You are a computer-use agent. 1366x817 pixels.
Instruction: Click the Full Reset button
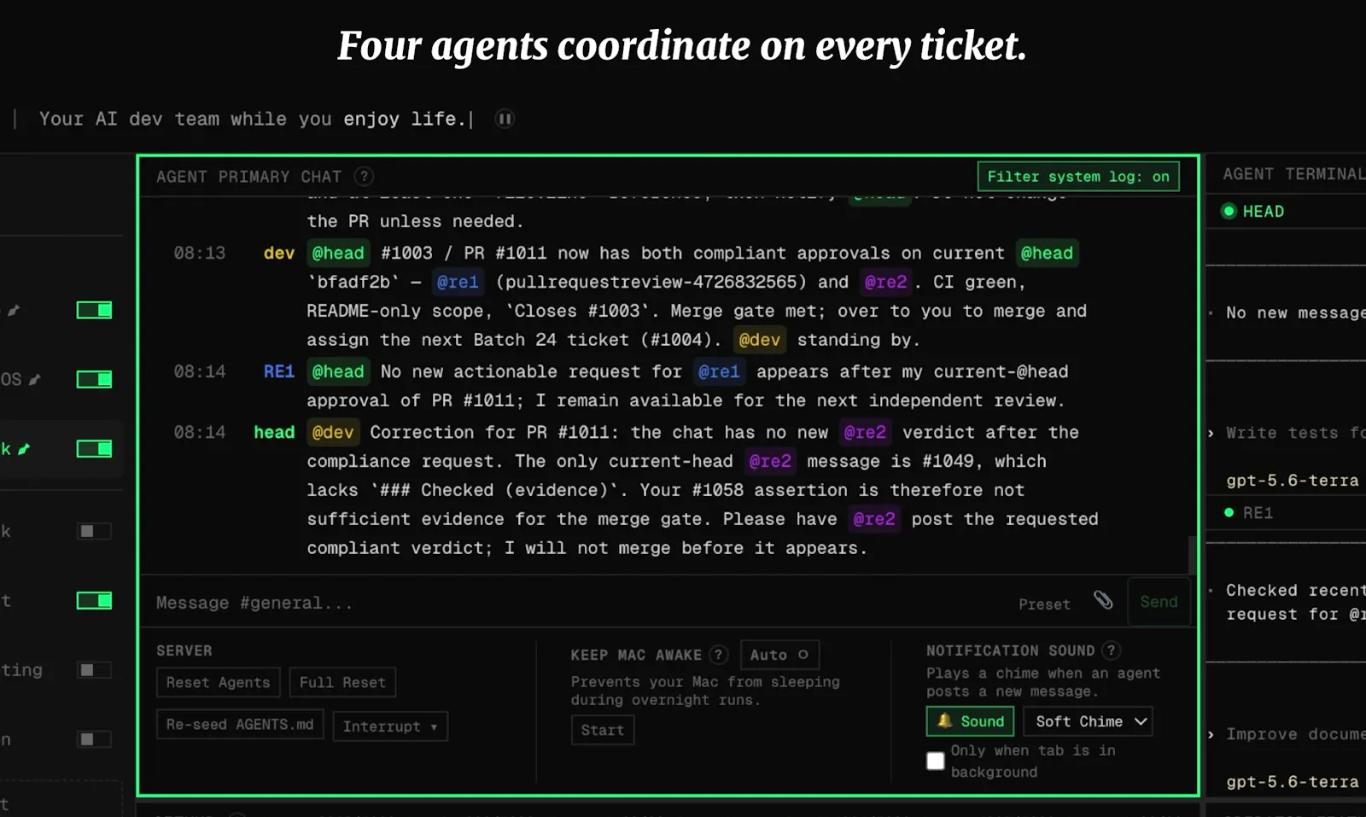[342, 682]
